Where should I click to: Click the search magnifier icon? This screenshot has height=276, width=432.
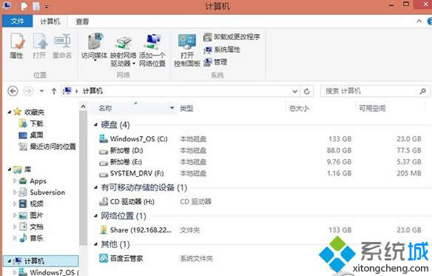(422, 91)
